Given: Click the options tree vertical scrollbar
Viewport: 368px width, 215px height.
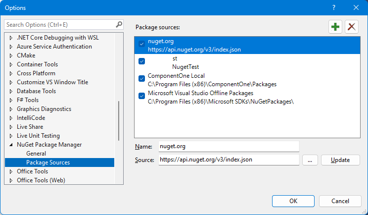Looking at the screenshot, I should [x=119, y=121].
